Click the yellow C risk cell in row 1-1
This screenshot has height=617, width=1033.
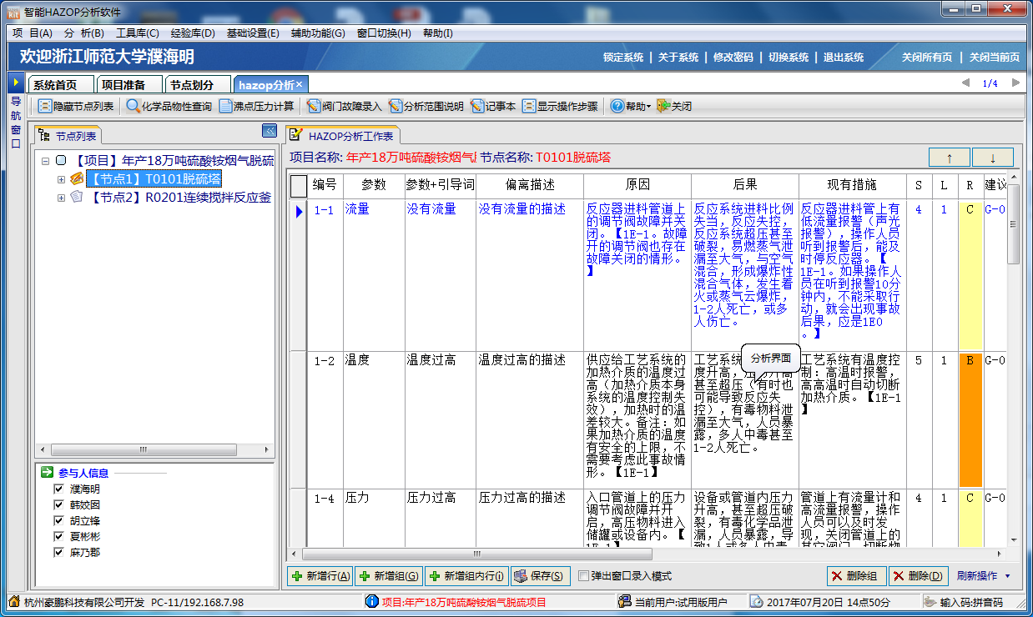[970, 275]
